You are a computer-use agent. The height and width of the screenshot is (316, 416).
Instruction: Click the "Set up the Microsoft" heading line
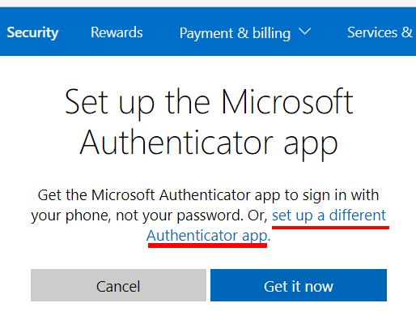[x=209, y=102]
